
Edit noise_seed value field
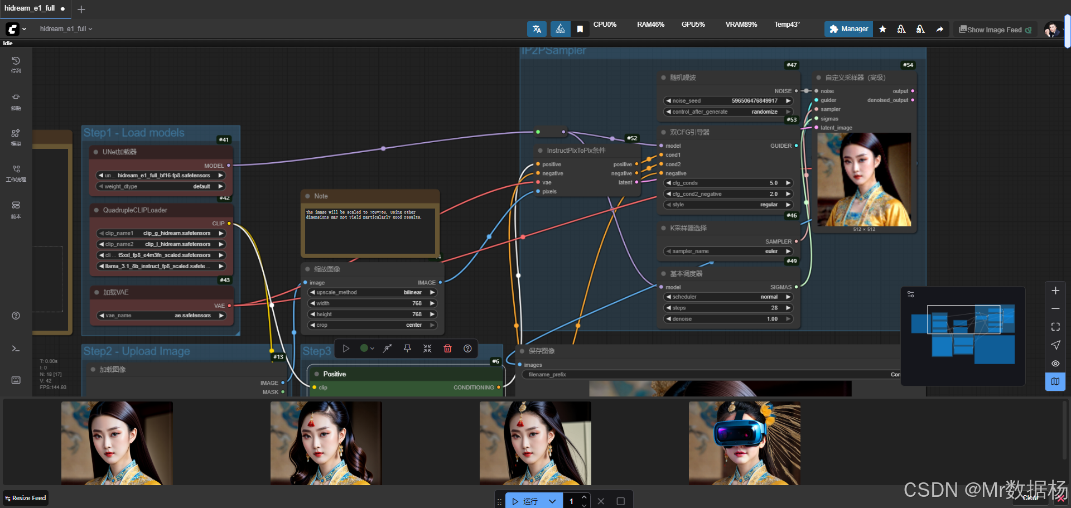pyautogui.click(x=729, y=101)
